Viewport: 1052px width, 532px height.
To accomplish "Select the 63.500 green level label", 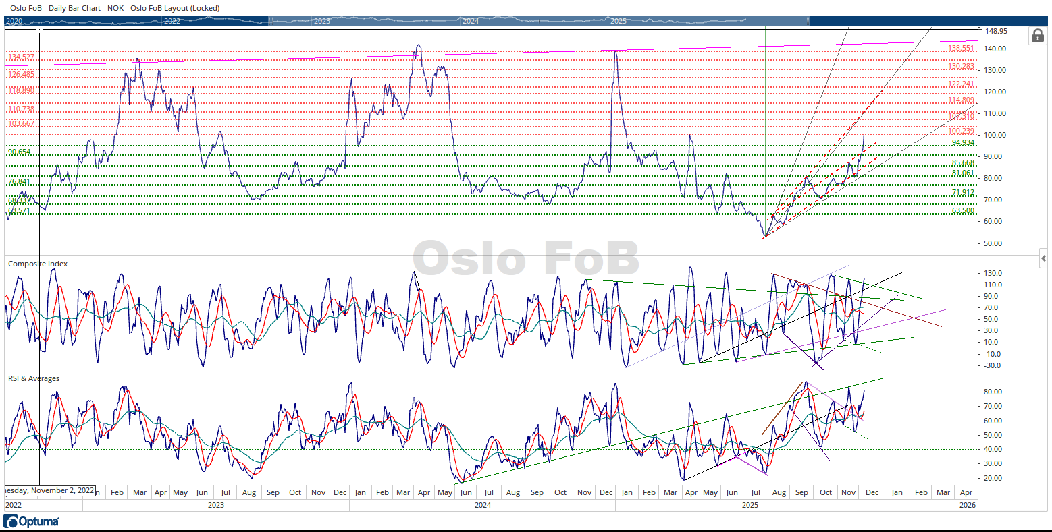I will coord(963,211).
